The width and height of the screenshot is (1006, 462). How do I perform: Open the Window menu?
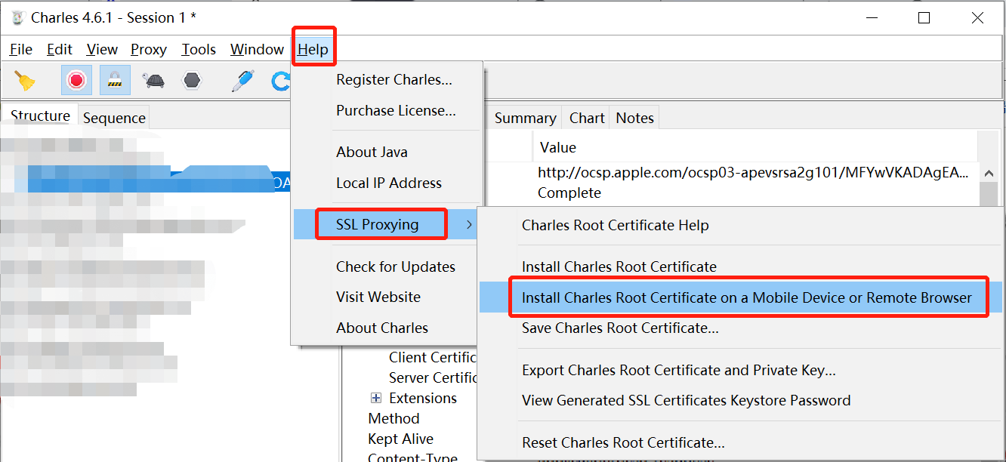pyautogui.click(x=257, y=50)
